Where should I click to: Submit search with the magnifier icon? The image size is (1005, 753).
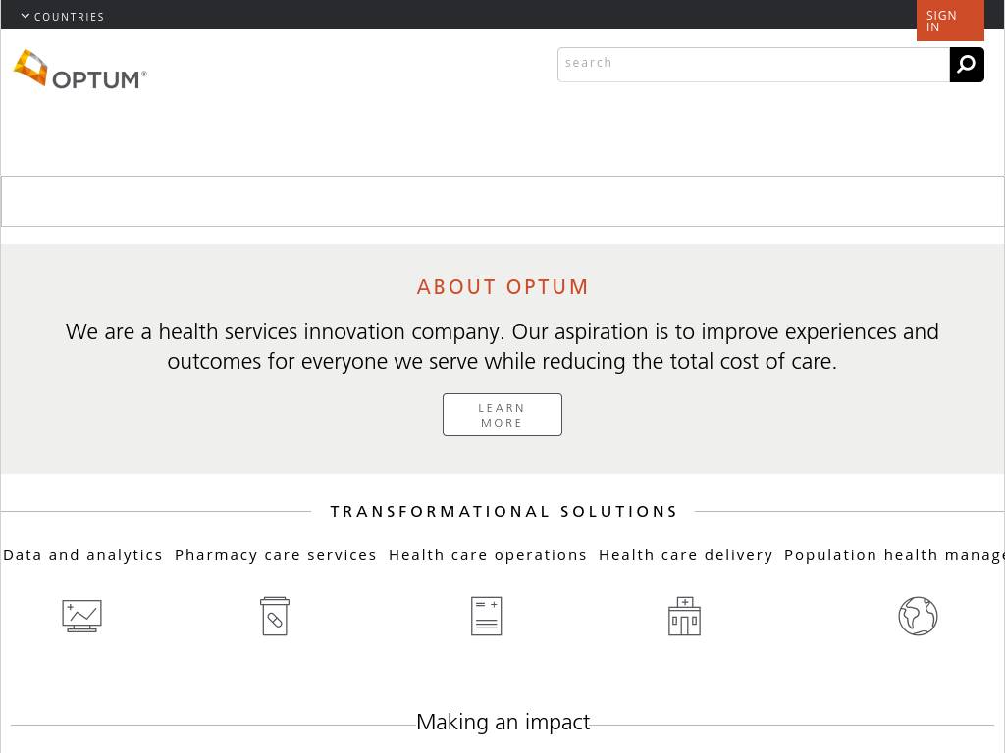point(967,65)
